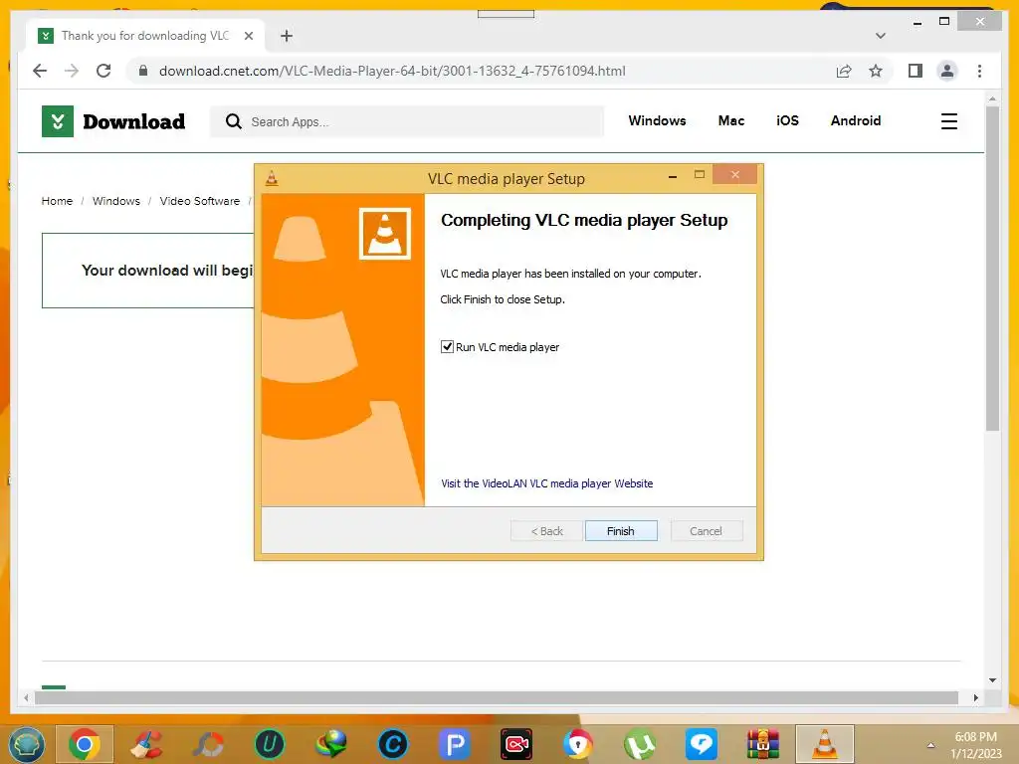
Task: Click the scroll-down arrow of the page scrollbar
Action: click(992, 680)
